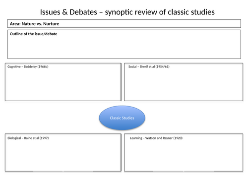
Task: Select the Area: Nature vs. Nurture box
Action: click(124, 24)
